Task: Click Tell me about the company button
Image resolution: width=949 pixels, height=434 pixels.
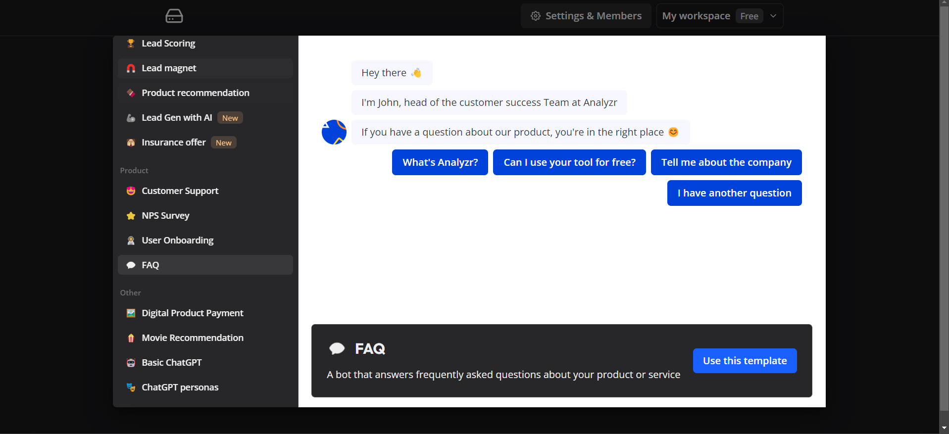Action: 726,162
